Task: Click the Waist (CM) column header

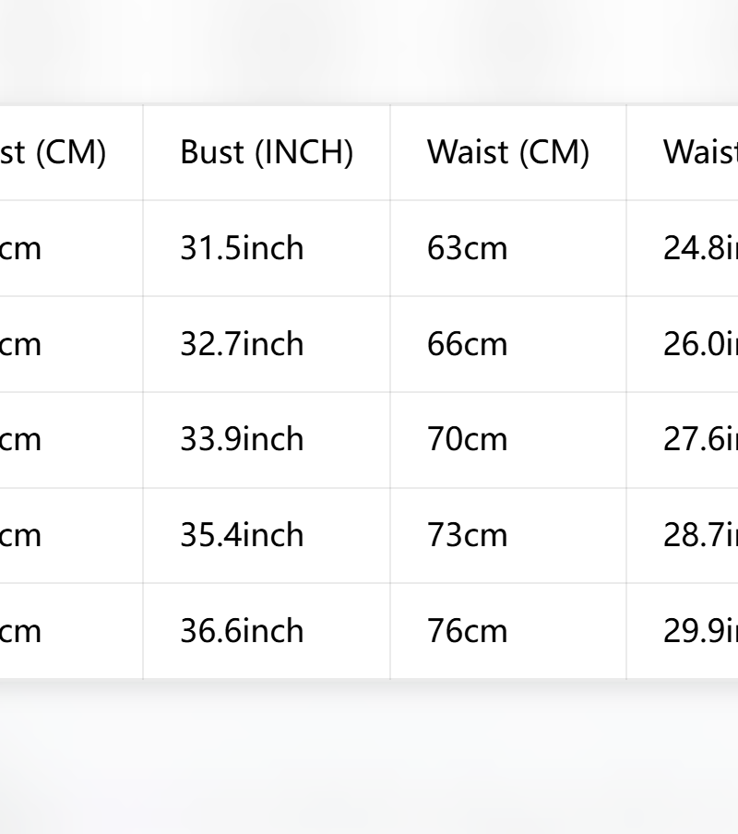Action: pyautogui.click(x=508, y=152)
